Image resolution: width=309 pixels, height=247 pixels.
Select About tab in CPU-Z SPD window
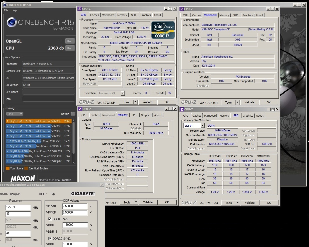[260, 116]
